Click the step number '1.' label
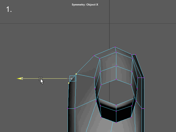The image size is (176, 132). pos(9,10)
